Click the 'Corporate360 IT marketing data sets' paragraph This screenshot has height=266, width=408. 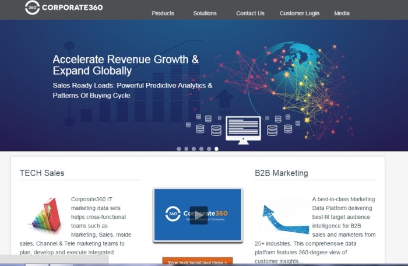75,226
